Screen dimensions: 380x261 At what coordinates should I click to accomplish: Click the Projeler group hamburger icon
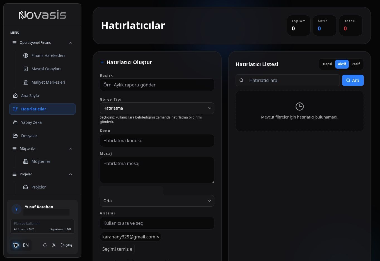point(14,174)
